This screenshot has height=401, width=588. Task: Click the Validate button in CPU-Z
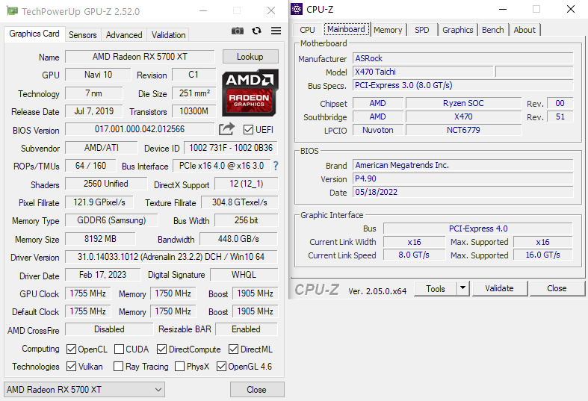[x=500, y=288]
